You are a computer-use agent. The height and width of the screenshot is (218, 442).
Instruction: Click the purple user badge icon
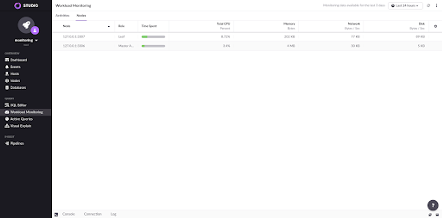(35, 30)
